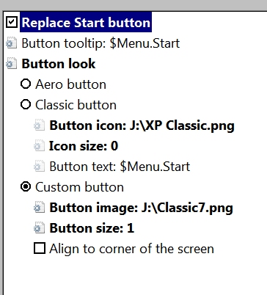Click the settings icon beside Button tooltip

tap(12, 43)
